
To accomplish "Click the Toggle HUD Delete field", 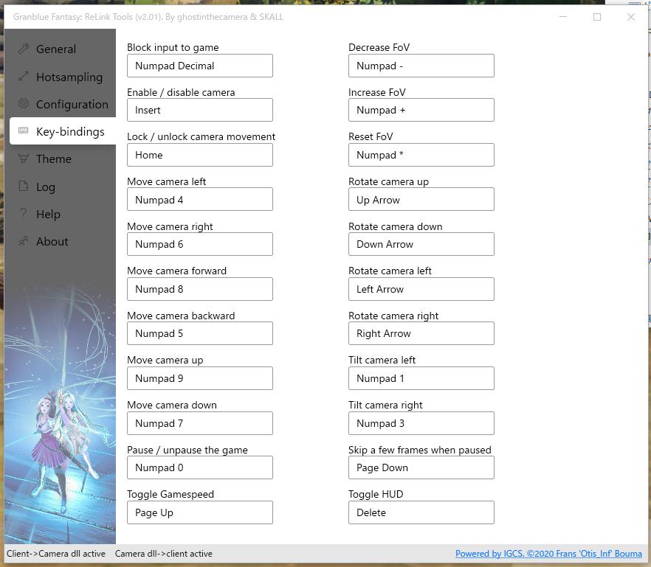I will (421, 512).
